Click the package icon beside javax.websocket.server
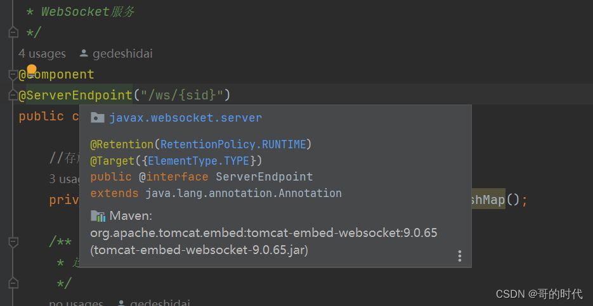The width and height of the screenshot is (593, 306). tap(97, 118)
